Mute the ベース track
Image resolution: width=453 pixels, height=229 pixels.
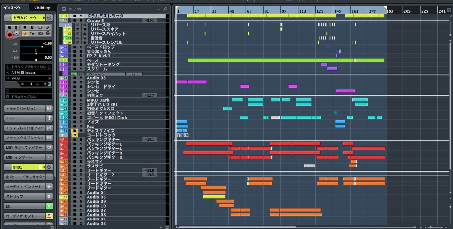tap(75, 60)
